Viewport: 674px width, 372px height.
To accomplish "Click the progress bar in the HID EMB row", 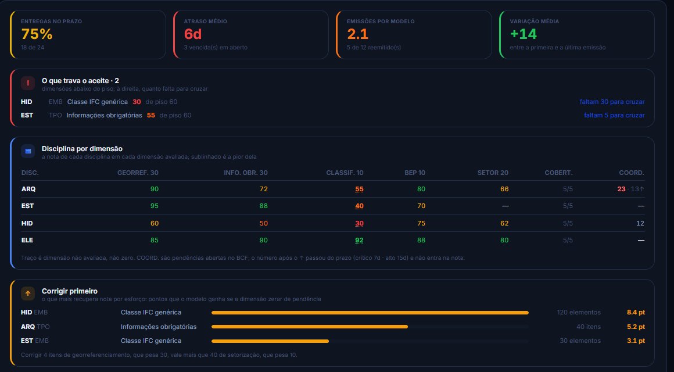I will (370, 313).
